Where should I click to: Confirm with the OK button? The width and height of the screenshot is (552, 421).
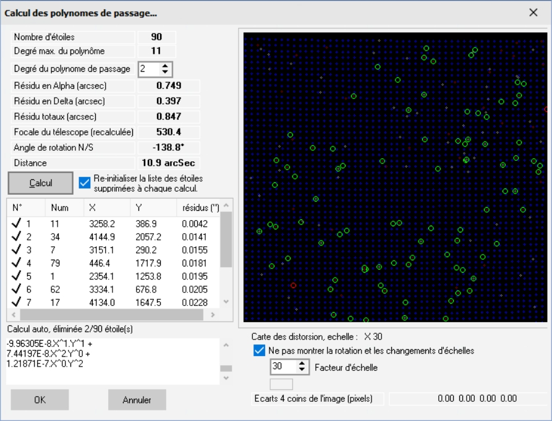(40, 399)
